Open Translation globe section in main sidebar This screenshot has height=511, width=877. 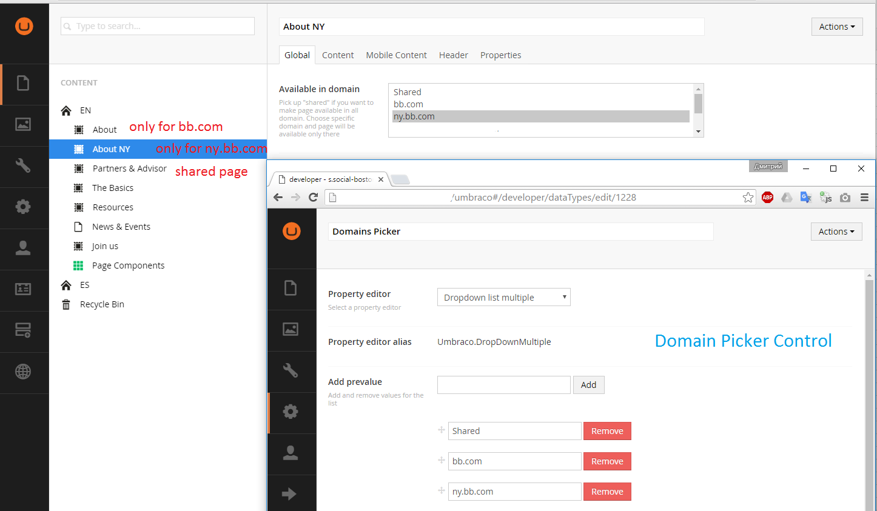(x=23, y=372)
